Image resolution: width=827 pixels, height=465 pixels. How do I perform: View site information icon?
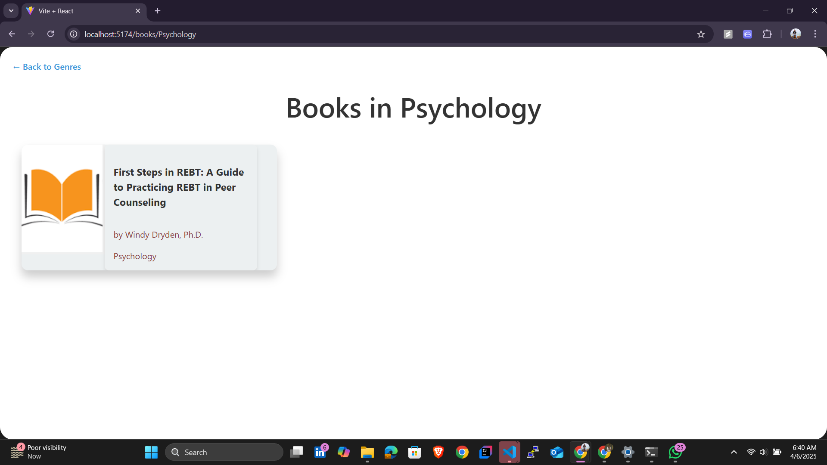pyautogui.click(x=74, y=34)
